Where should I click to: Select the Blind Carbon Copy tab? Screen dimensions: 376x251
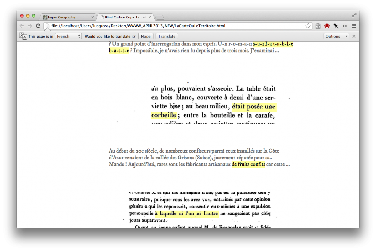125,17
